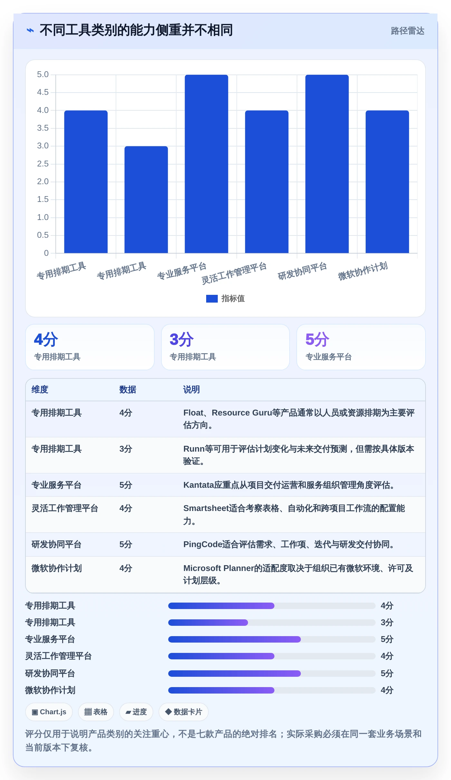Select the 灵活工作管理平台 bar in the chart
The height and width of the screenshot is (780, 451).
pyautogui.click(x=267, y=182)
